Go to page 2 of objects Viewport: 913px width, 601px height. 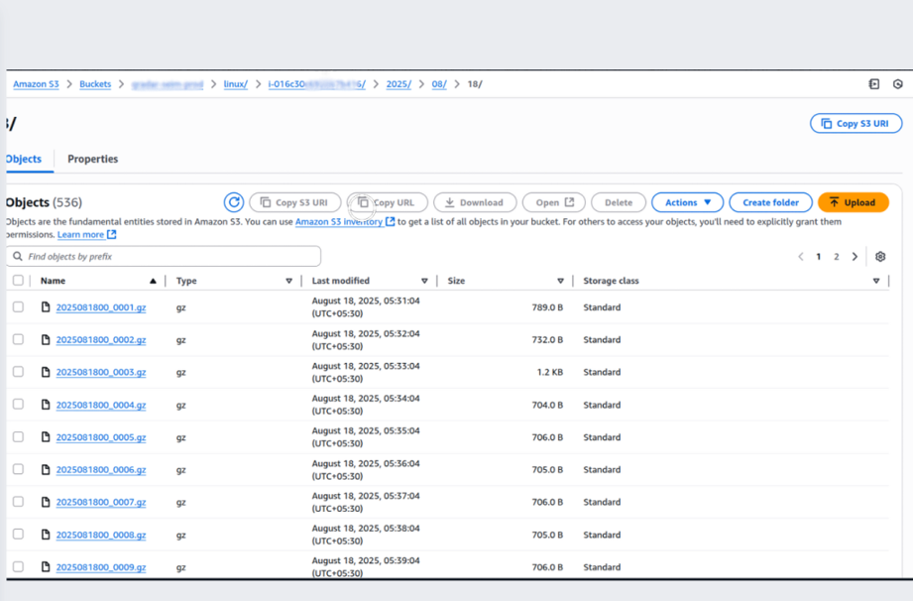836,256
